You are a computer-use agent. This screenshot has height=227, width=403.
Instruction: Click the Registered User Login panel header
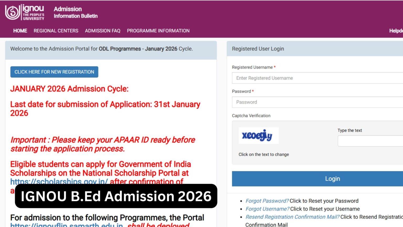(258, 49)
